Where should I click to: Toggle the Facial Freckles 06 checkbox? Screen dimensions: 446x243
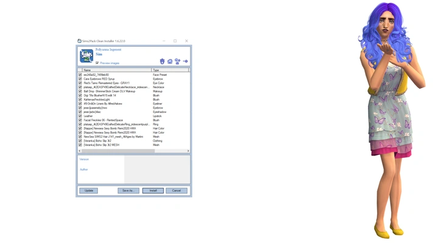tap(80, 120)
